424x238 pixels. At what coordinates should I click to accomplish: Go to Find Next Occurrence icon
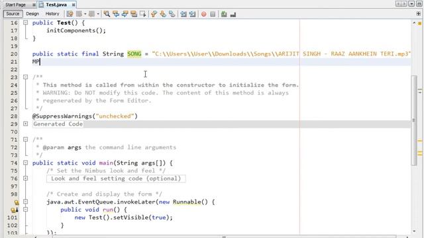point(125,14)
